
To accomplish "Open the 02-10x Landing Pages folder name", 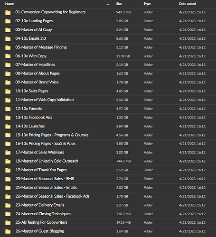I will pyautogui.click(x=34, y=21).
